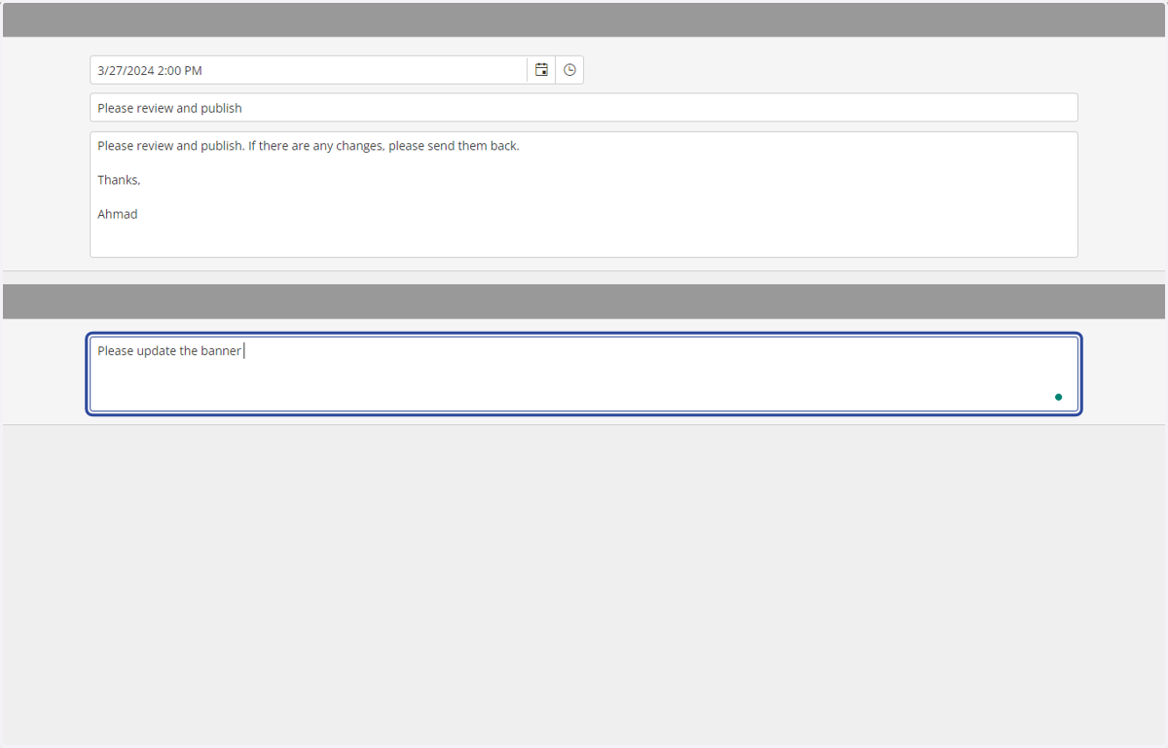Click the green dot indicator in text box
This screenshot has width=1168, height=748.
point(1058,397)
